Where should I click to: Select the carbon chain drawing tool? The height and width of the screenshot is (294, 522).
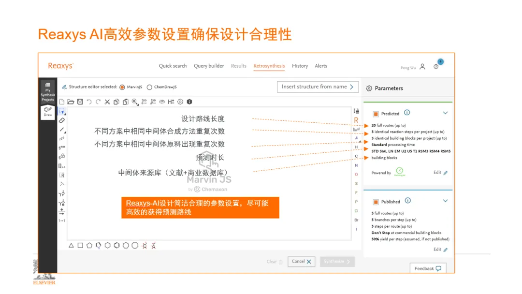click(x=62, y=138)
